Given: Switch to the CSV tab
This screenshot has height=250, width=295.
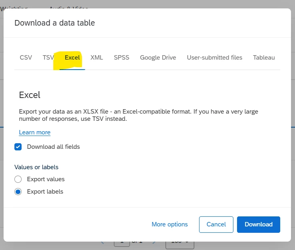Looking at the screenshot, I should (x=26, y=58).
